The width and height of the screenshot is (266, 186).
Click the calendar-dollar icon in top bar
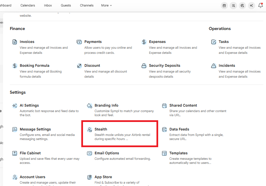click(x=224, y=5)
